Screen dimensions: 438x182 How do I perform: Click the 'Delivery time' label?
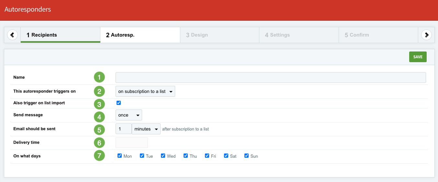pos(26,142)
